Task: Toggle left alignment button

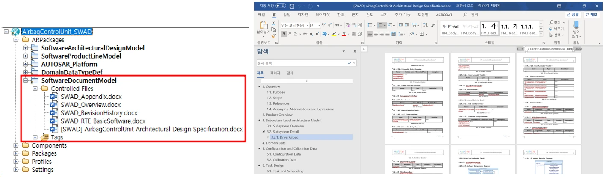Action: click(369, 34)
